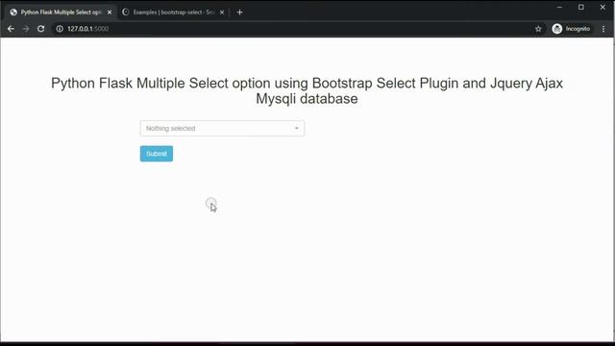
Task: Switch to the Python Flask Multiple Select tab
Action: point(61,12)
